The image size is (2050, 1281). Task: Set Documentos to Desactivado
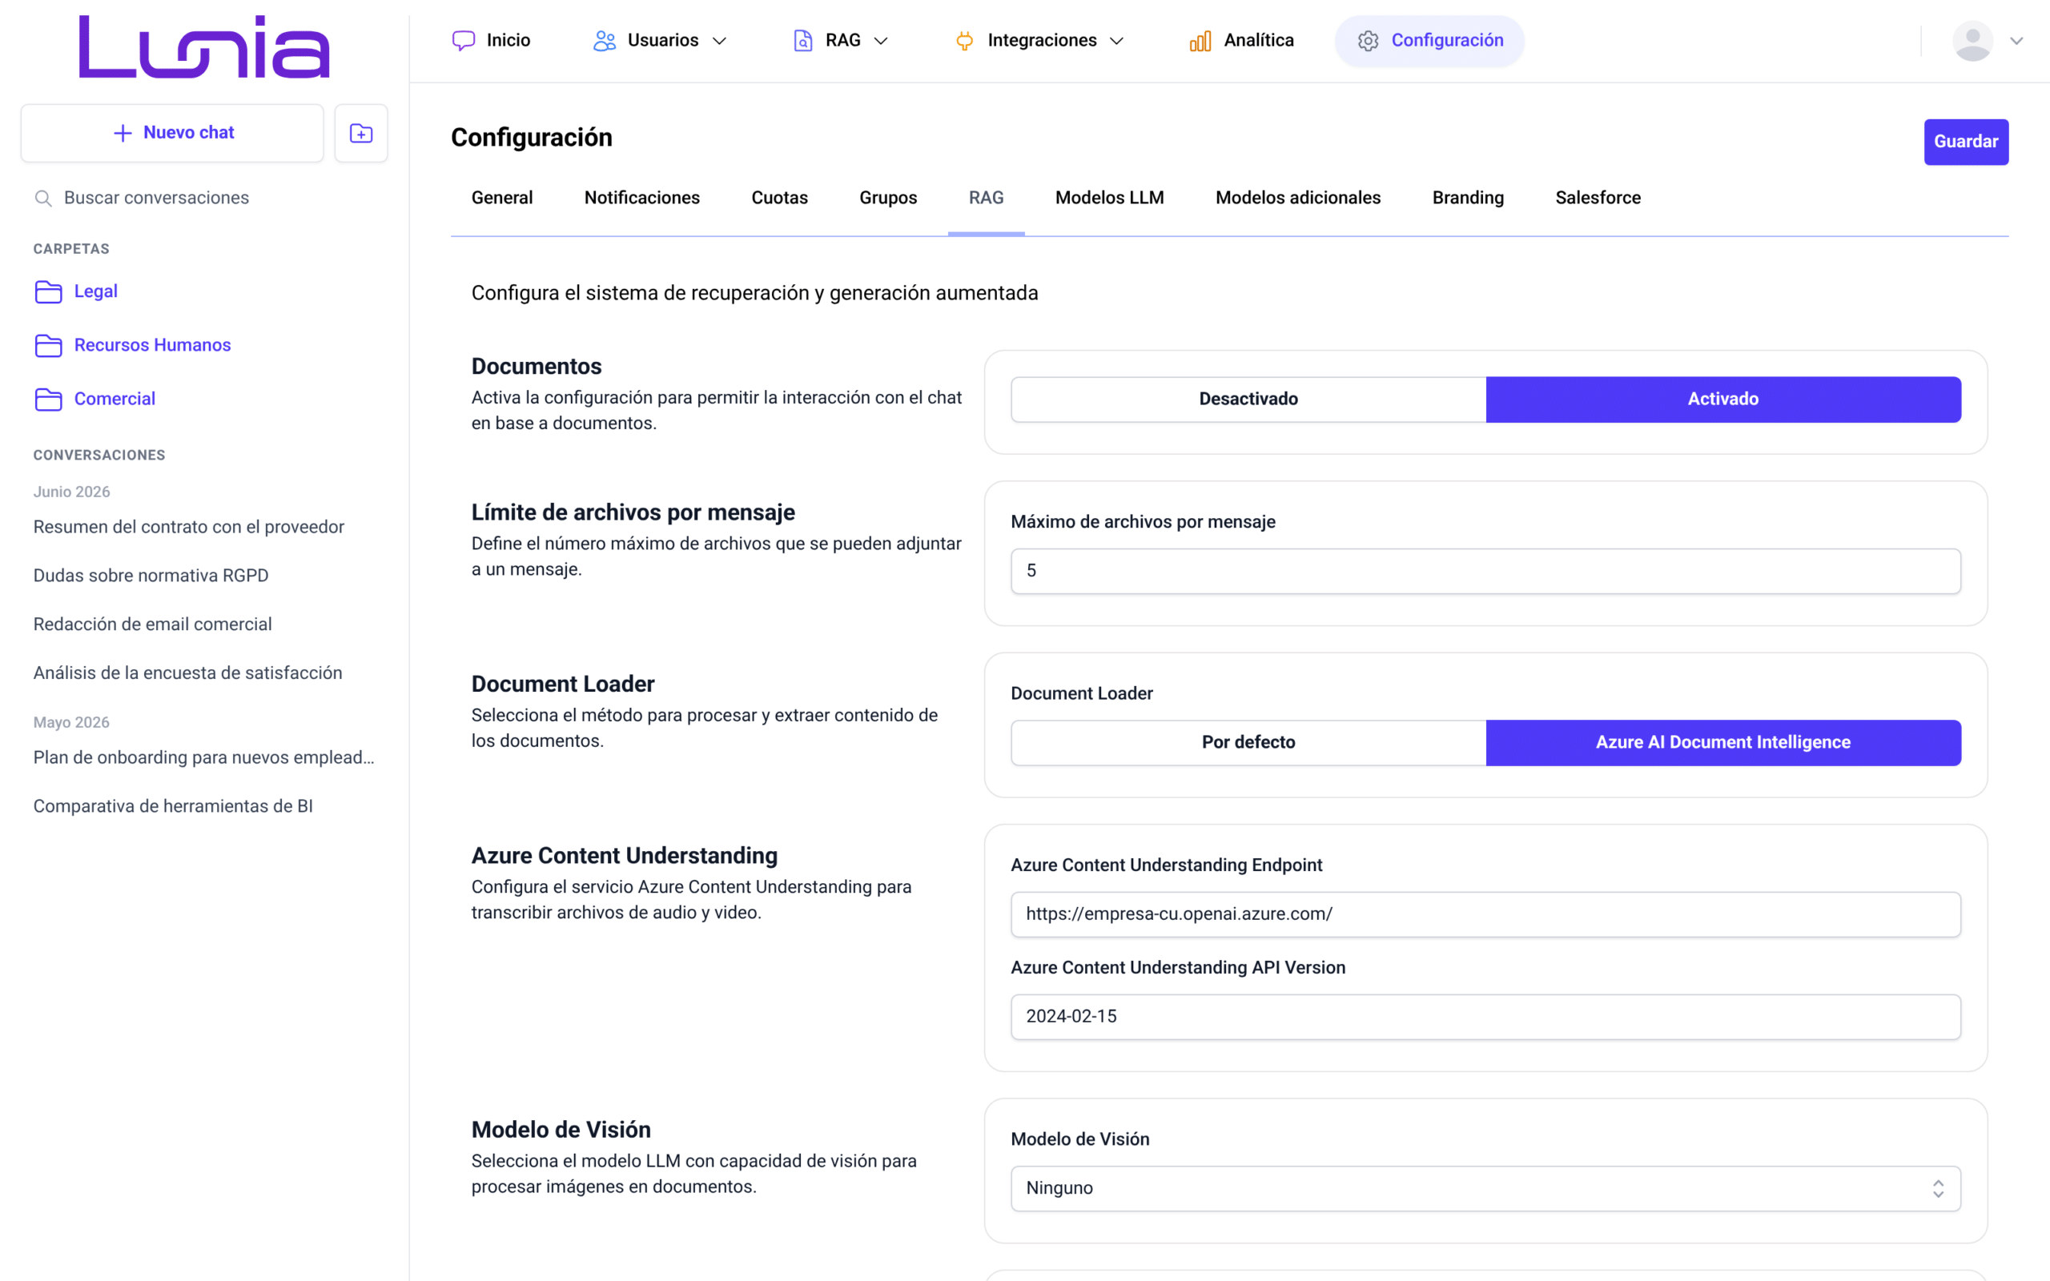[1248, 399]
